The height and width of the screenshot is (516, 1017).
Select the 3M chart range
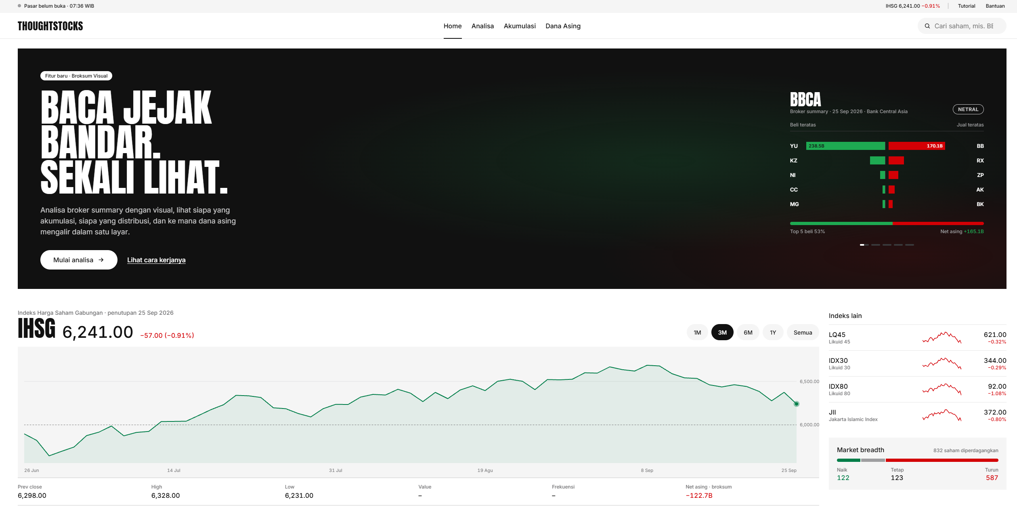(x=722, y=333)
